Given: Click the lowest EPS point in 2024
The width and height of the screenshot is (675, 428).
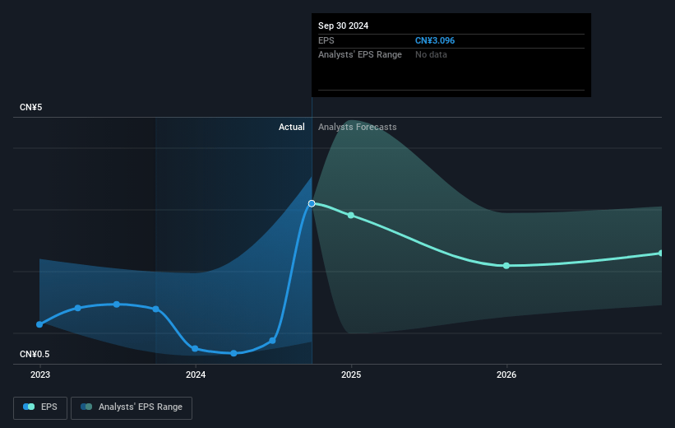Looking at the screenshot, I should pos(233,353).
